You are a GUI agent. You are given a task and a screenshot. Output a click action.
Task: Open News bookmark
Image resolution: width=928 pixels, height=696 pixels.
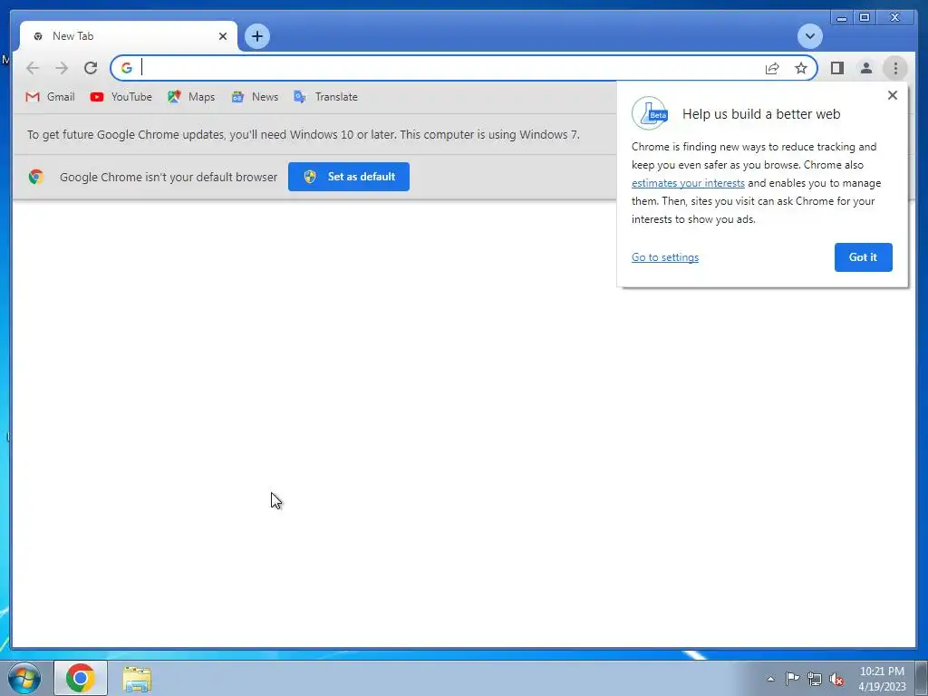(255, 96)
